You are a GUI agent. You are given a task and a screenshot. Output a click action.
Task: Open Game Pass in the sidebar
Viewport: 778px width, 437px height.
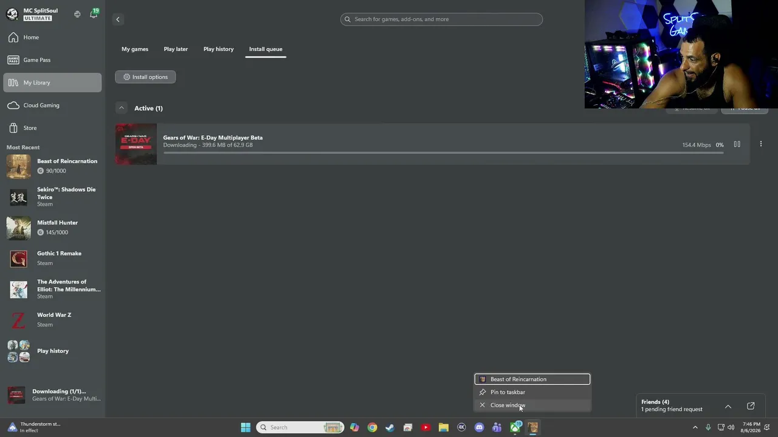[x=52, y=60]
